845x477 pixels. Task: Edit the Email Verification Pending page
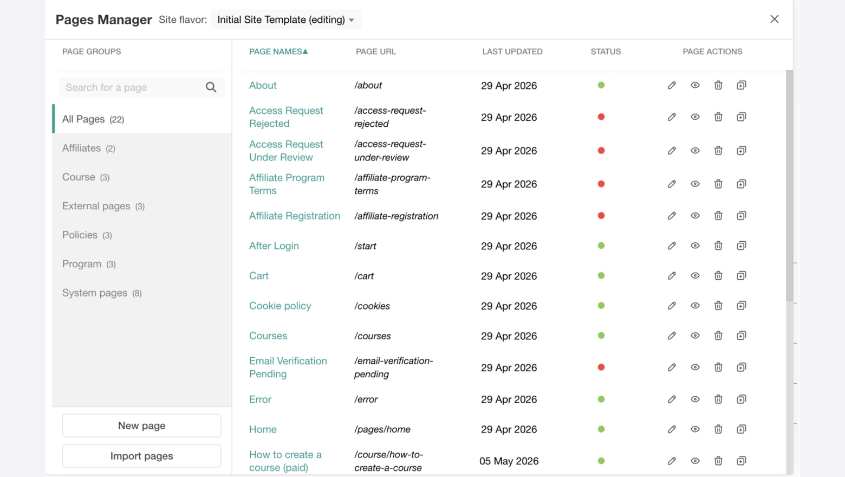click(672, 368)
